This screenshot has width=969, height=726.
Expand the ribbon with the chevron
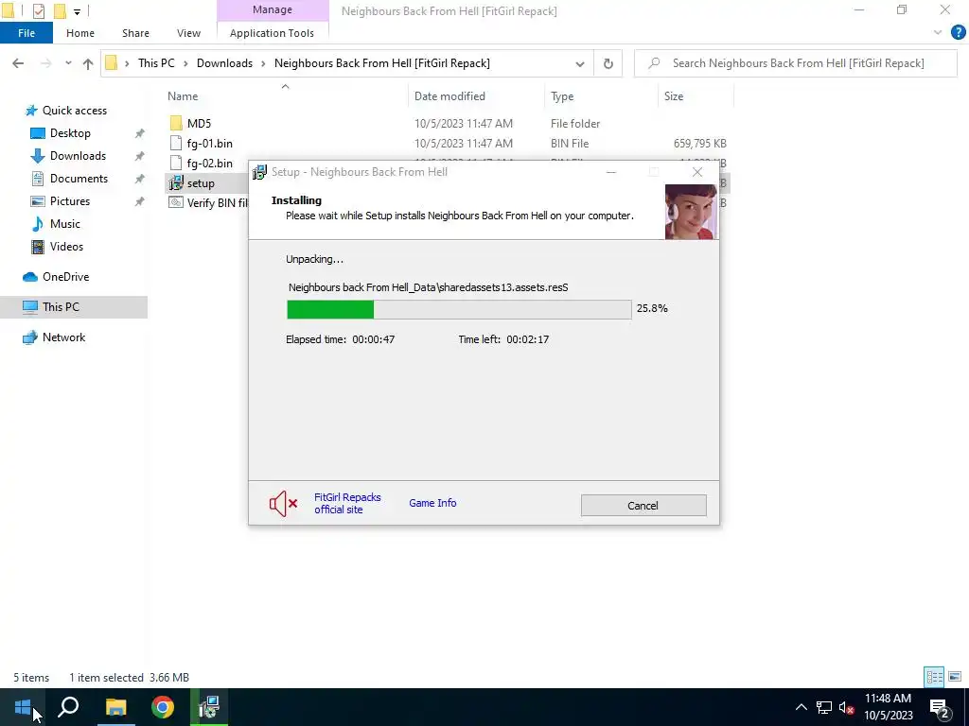938,33
